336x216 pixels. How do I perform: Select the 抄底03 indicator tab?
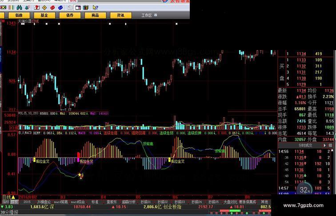[x=180, y=202]
